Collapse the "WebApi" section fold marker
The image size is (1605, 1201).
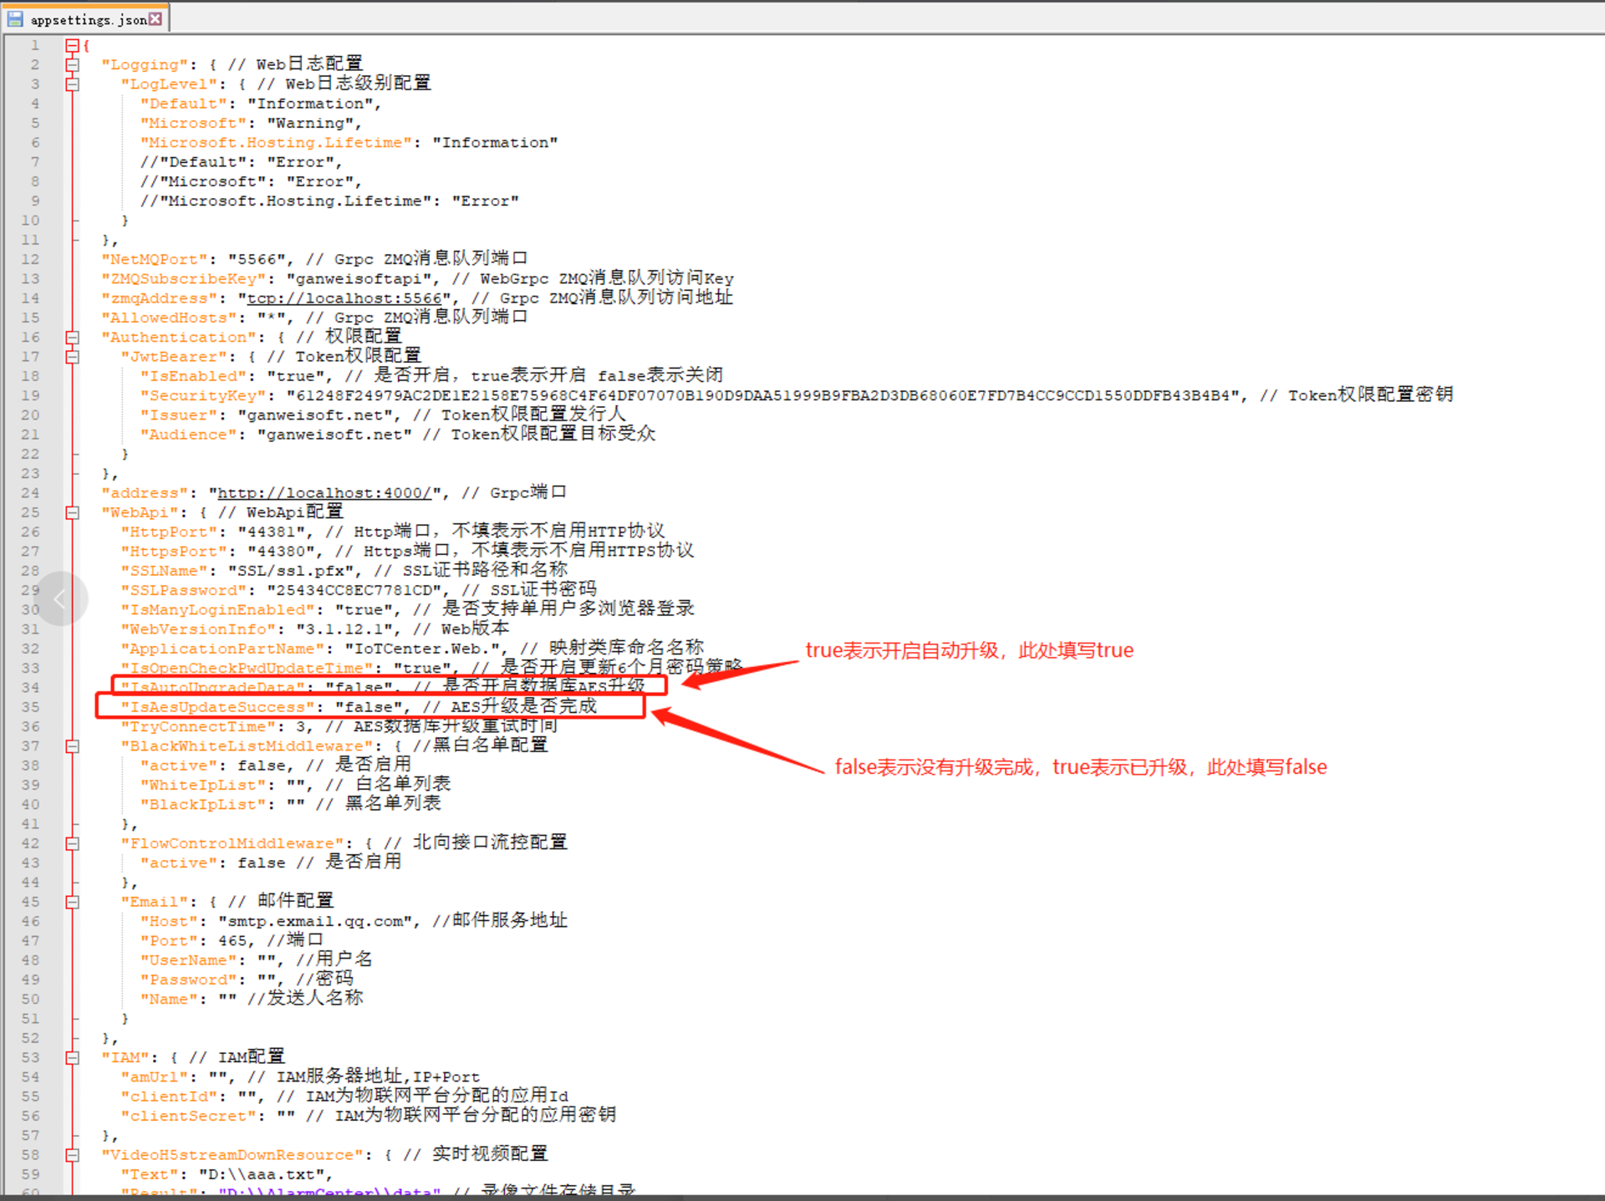(72, 512)
